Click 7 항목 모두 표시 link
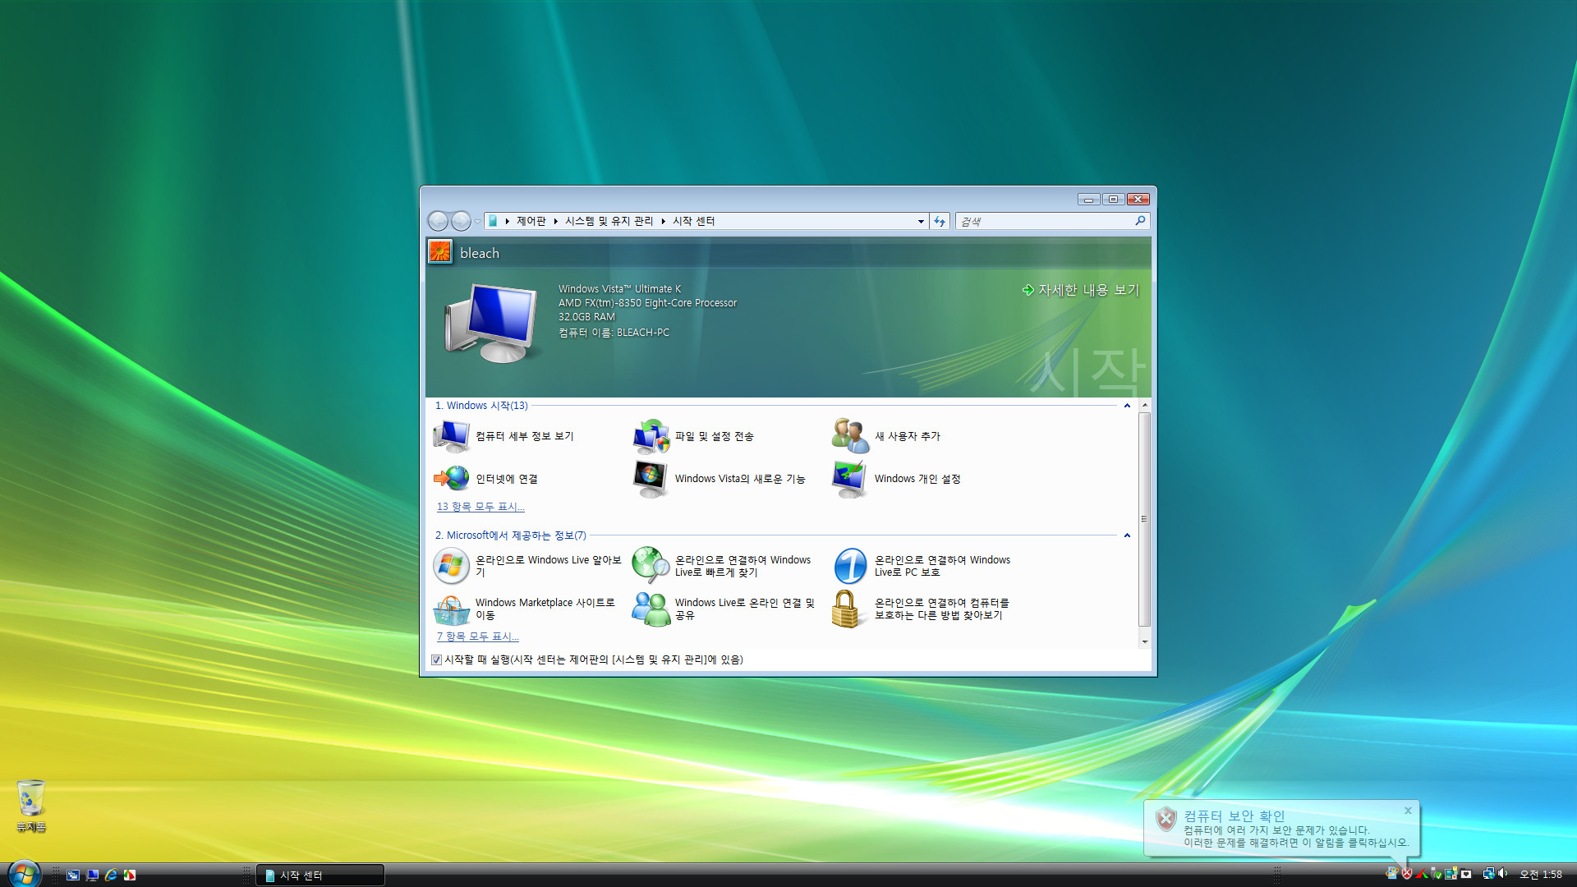This screenshot has width=1577, height=887. click(x=478, y=637)
